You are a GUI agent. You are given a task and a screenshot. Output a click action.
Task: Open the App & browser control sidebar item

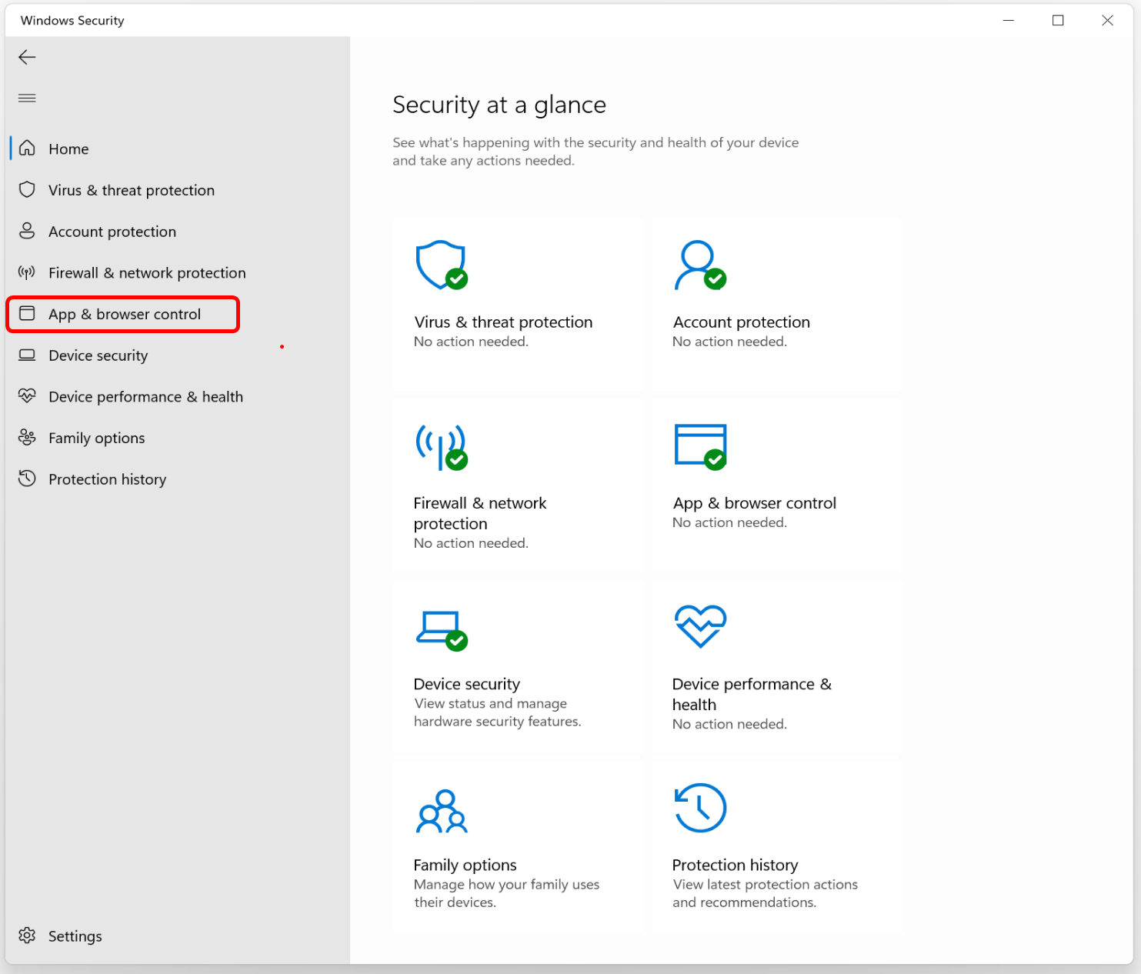point(124,314)
